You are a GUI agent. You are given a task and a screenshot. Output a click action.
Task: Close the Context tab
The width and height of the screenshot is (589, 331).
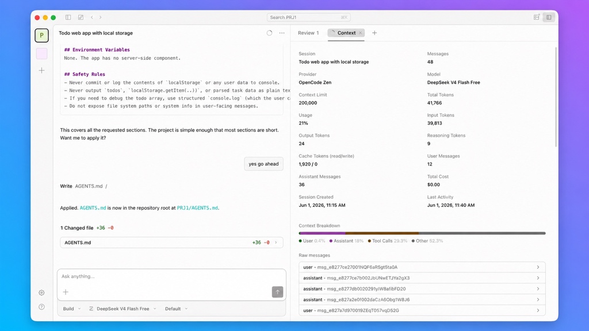coord(360,33)
